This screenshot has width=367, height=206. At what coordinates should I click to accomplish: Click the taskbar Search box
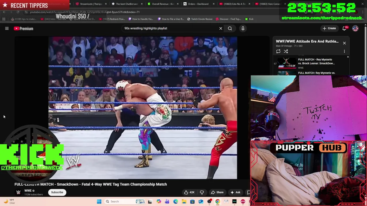(125, 201)
